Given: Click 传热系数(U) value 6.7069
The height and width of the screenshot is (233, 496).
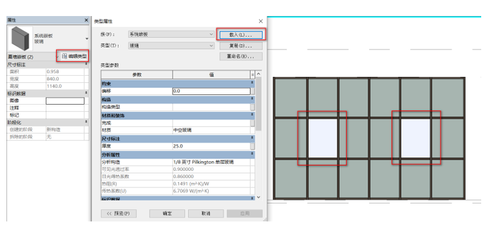Looking at the screenshot, I should (x=211, y=191).
